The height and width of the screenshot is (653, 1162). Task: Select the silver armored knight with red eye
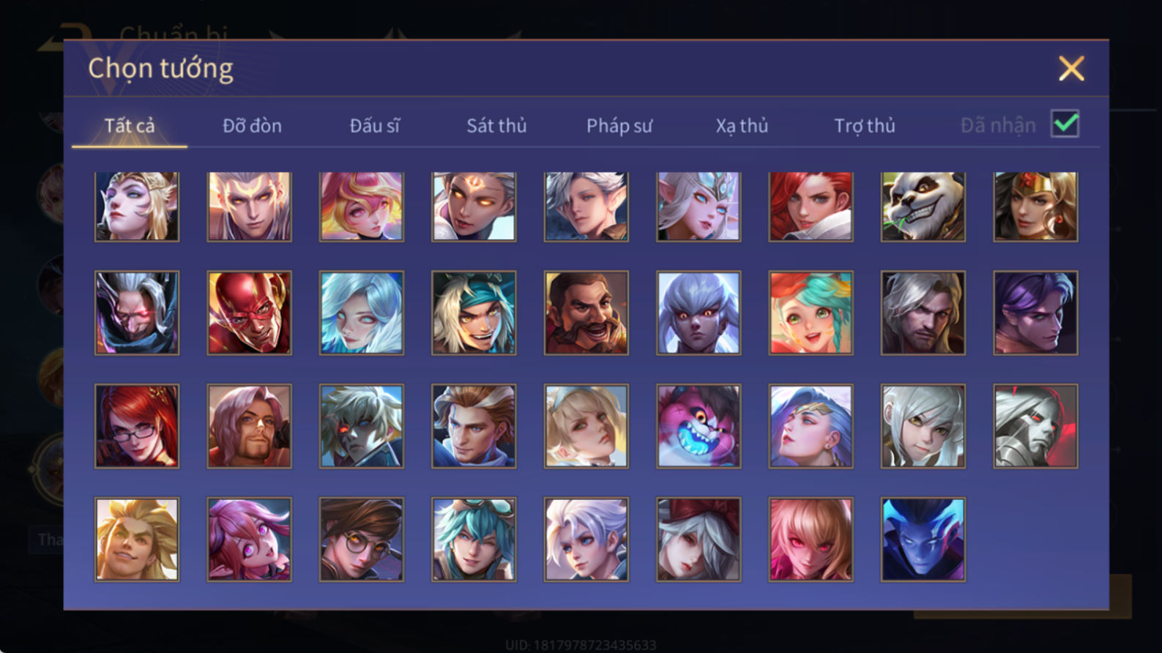(1035, 426)
